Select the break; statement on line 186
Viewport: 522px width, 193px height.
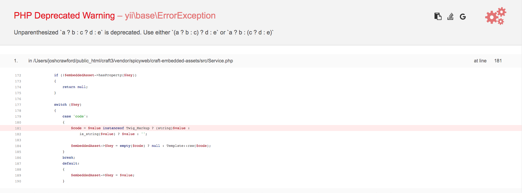tap(69, 157)
